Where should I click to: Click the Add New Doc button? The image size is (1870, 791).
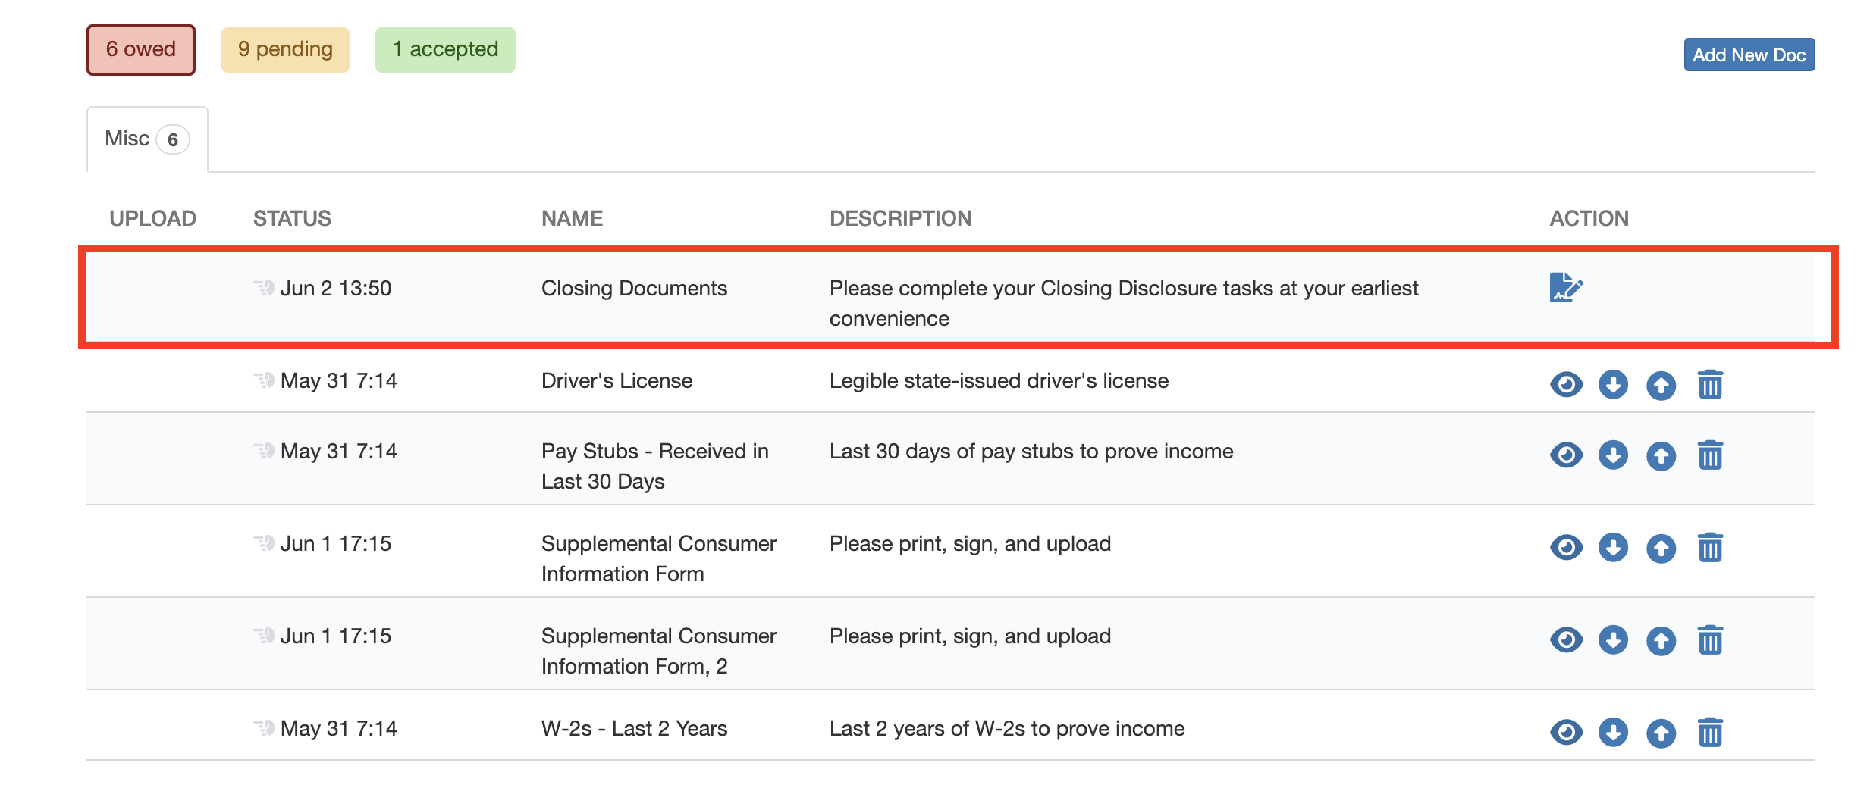[1749, 55]
